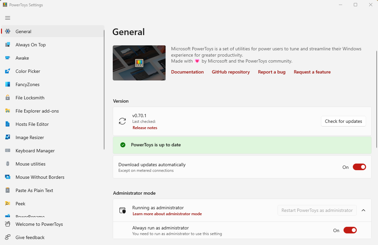The height and width of the screenshot is (245, 378).
Task: Click the green up-to-date checkmark icon
Action: pos(123,145)
